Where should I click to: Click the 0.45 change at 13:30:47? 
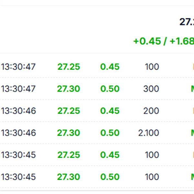[x=110, y=67]
